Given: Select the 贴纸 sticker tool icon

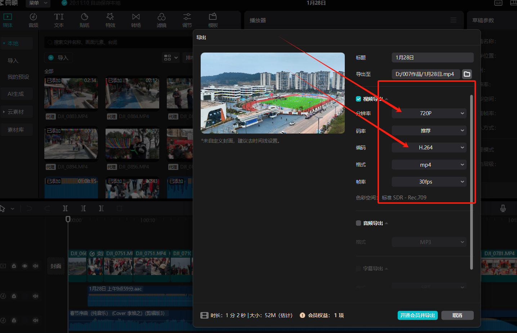Looking at the screenshot, I should pyautogui.click(x=84, y=17).
